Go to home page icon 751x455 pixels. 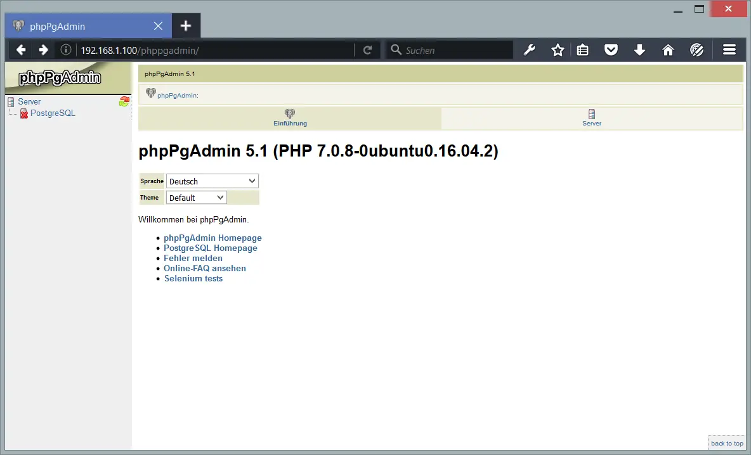tap(668, 50)
